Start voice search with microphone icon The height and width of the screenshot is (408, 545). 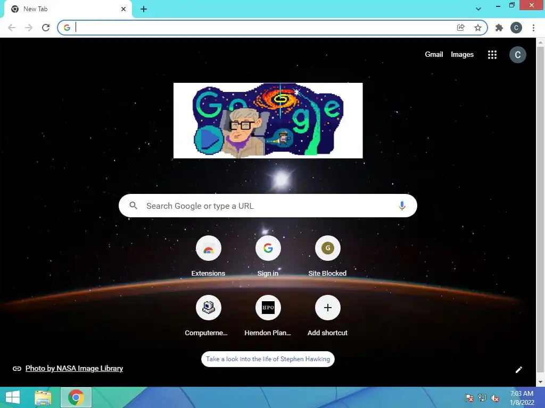402,206
